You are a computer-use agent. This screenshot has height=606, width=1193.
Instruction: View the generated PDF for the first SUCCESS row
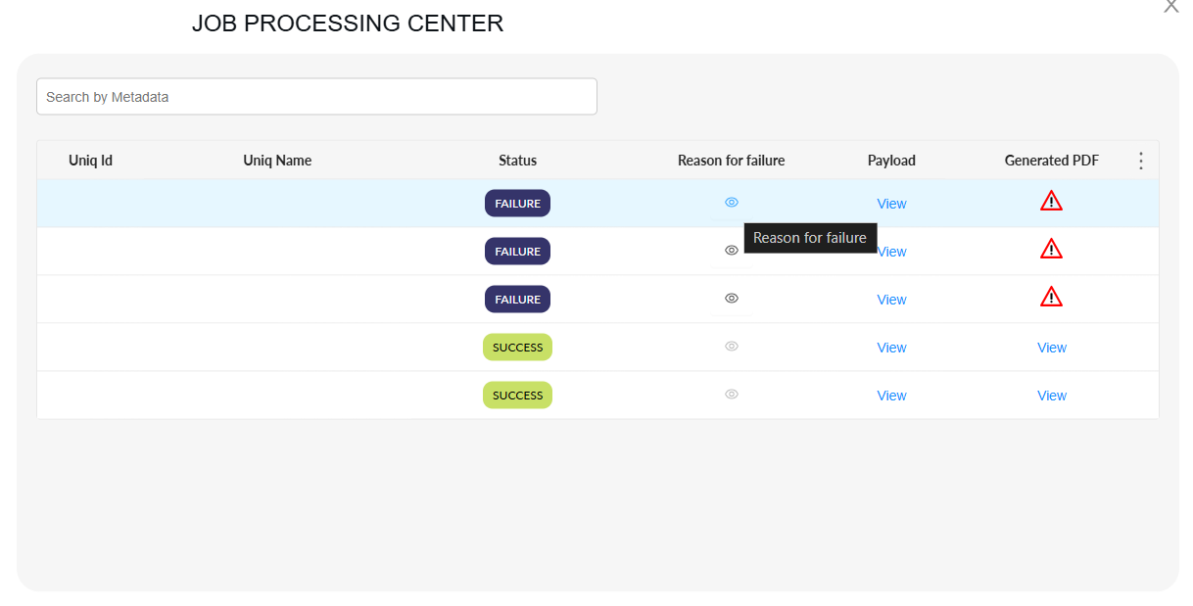[1052, 348]
